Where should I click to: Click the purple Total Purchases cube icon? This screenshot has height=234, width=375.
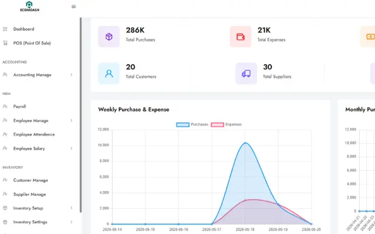click(109, 37)
